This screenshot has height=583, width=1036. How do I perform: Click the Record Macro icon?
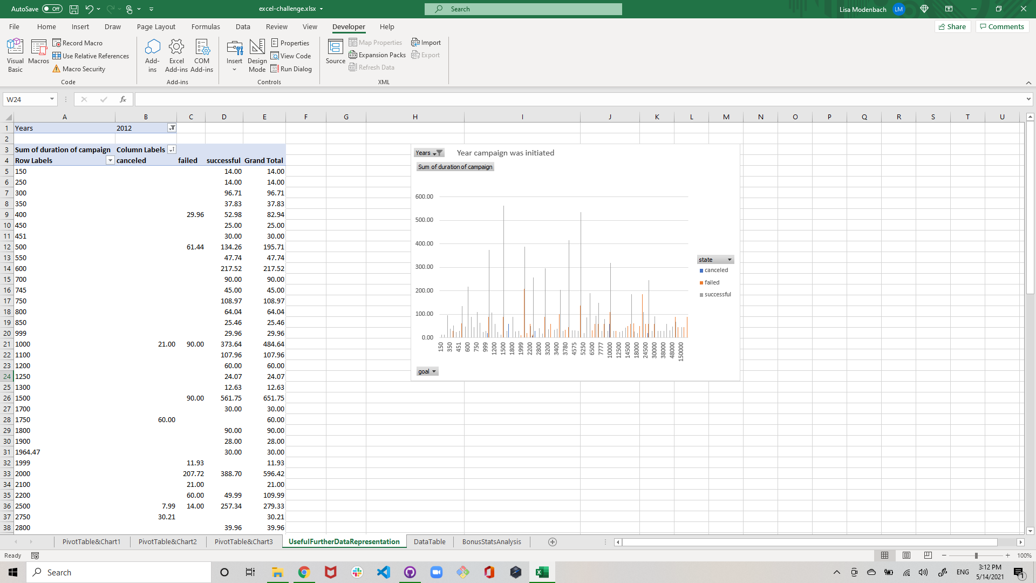click(x=78, y=43)
